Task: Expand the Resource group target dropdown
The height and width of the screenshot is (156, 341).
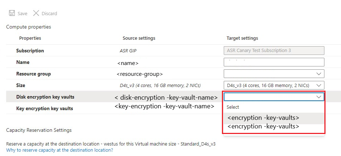Action: [319, 74]
